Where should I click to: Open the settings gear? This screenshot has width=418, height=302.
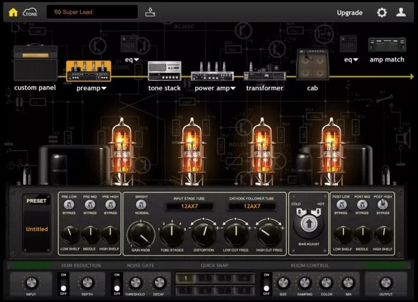(381, 12)
